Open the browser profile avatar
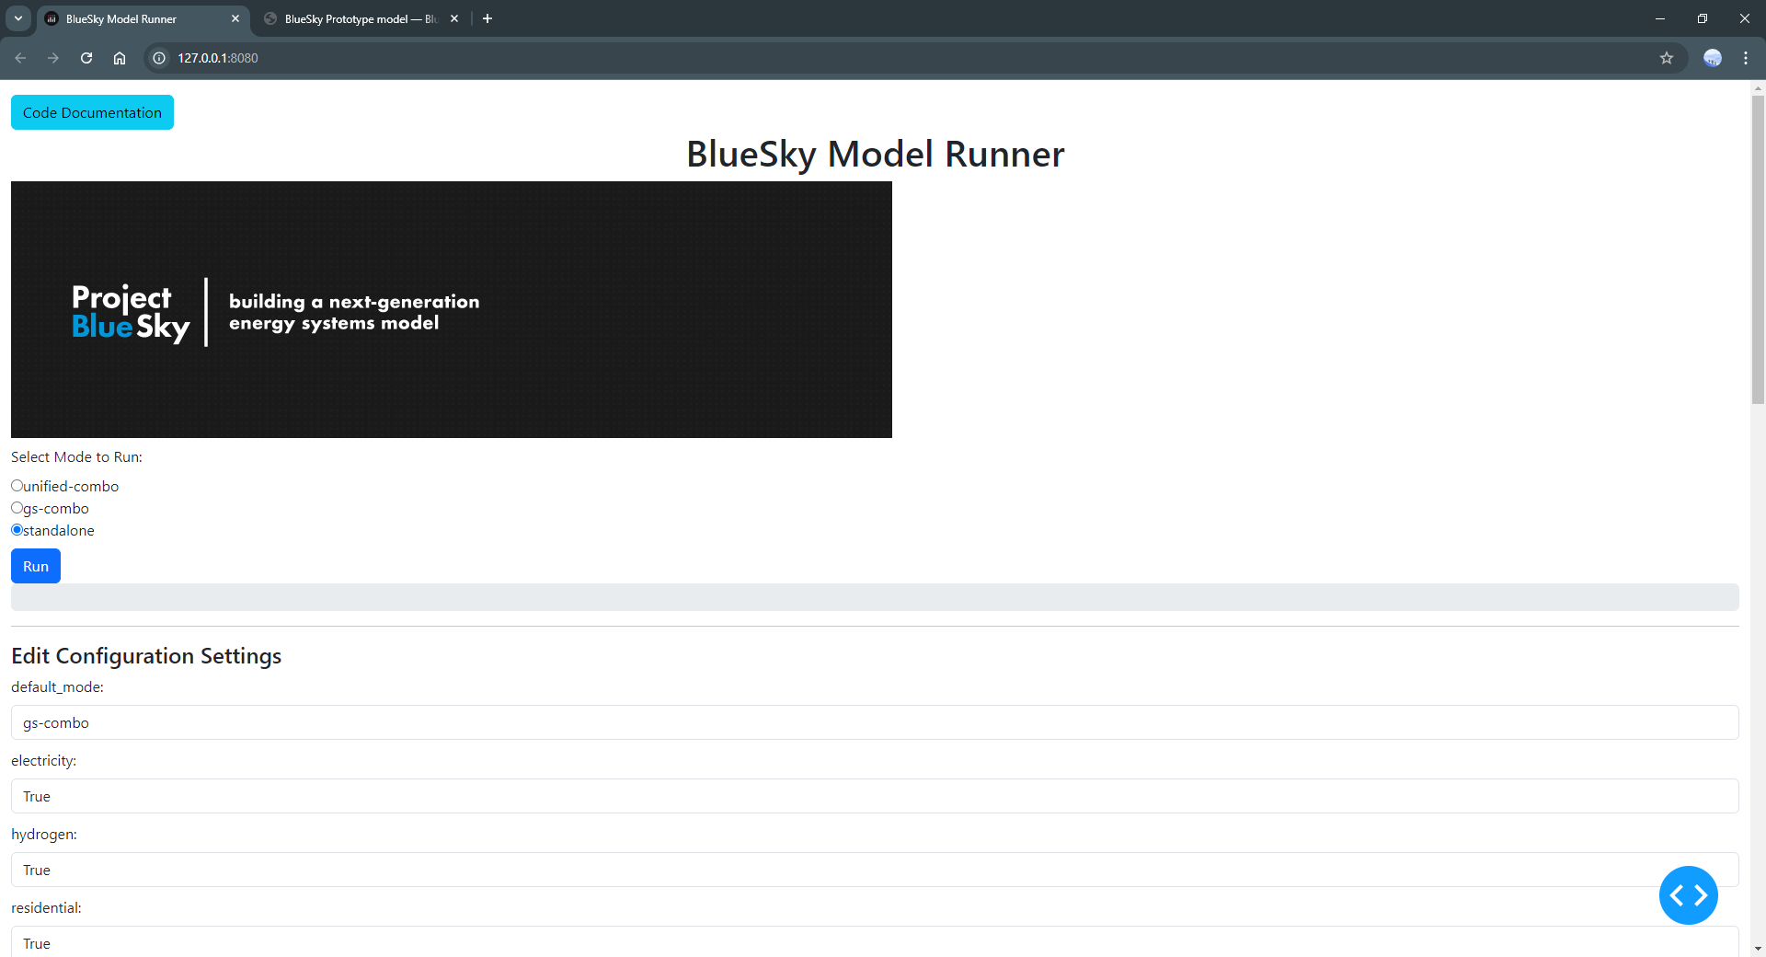Screen dimensions: 1766x957 [1713, 58]
